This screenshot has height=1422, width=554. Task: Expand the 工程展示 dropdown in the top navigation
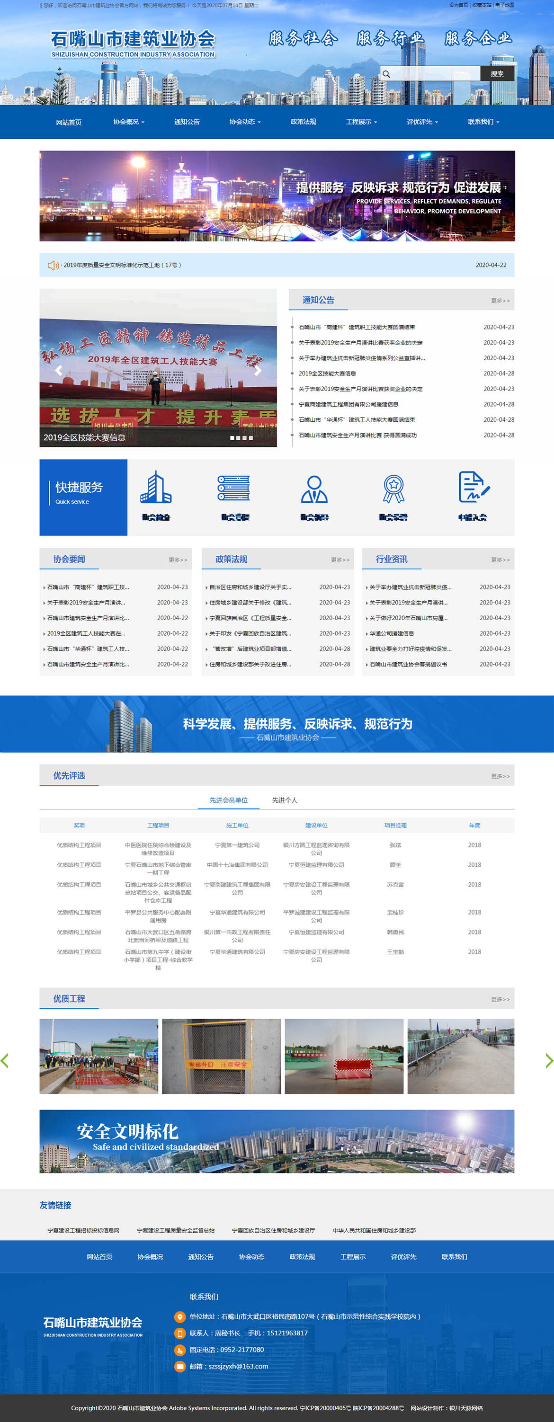tap(361, 122)
